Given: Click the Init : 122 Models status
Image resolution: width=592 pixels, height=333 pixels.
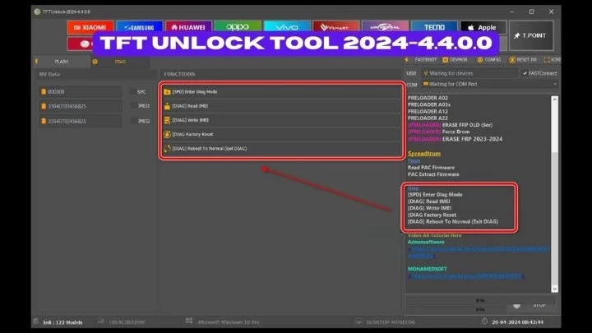Looking at the screenshot, I should 62,322.
